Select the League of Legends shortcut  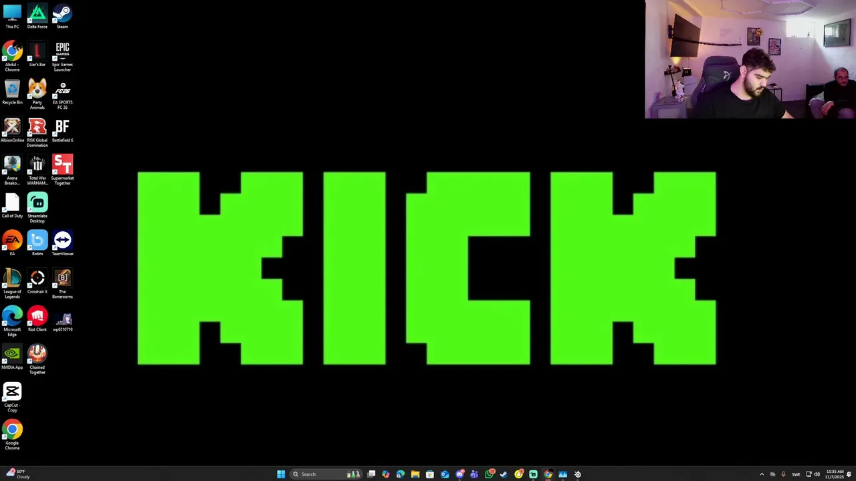coord(12,284)
